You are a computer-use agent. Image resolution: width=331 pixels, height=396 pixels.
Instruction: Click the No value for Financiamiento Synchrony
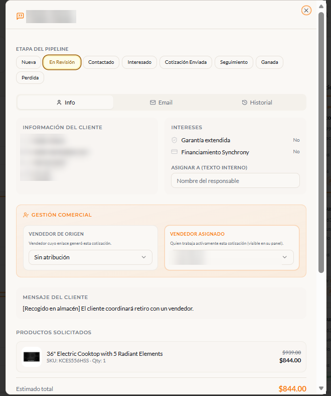point(296,152)
